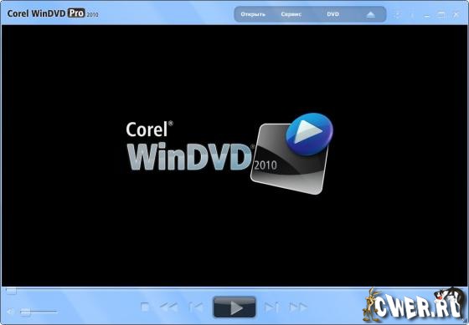The image size is (469, 325).
Task: Rewind with the double-left arrows
Action: [169, 307]
